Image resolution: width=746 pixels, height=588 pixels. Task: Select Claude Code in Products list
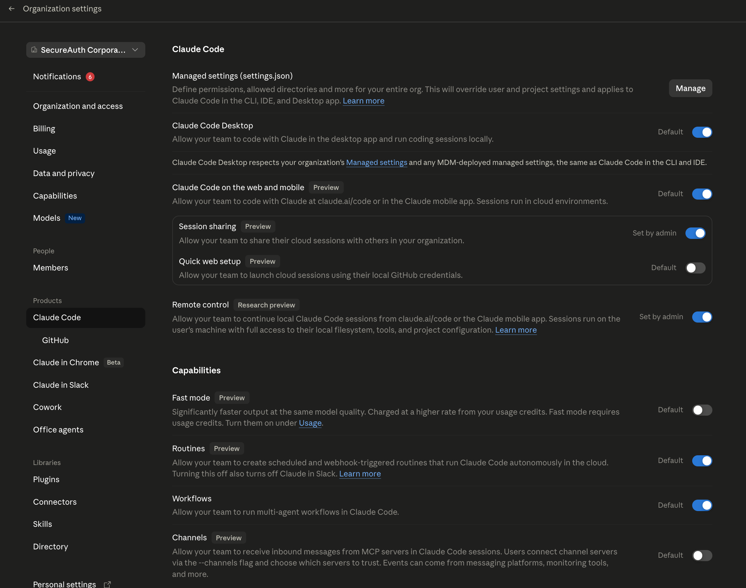click(x=85, y=318)
